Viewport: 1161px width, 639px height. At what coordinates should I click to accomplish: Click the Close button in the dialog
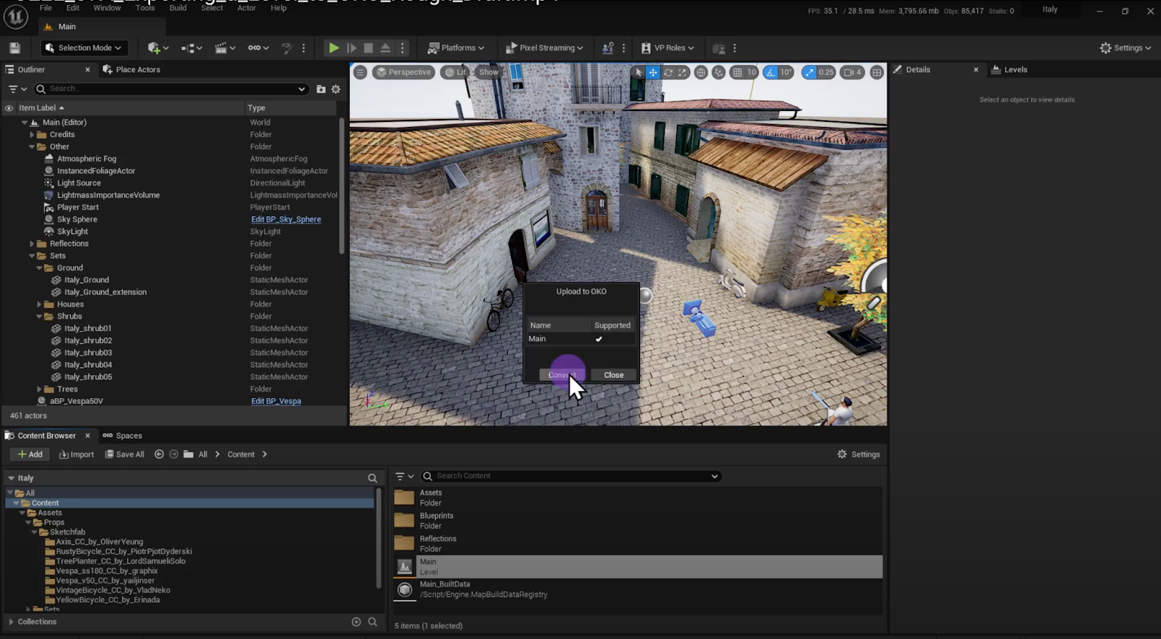[x=613, y=375]
